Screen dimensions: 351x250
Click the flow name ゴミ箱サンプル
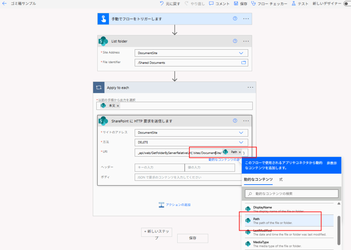24,3
